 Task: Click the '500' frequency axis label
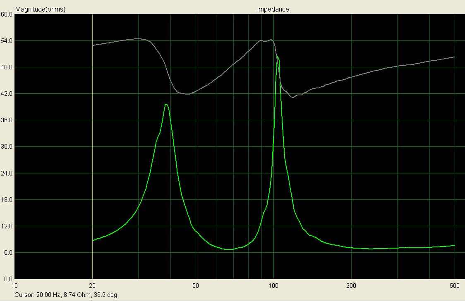tap(455, 286)
